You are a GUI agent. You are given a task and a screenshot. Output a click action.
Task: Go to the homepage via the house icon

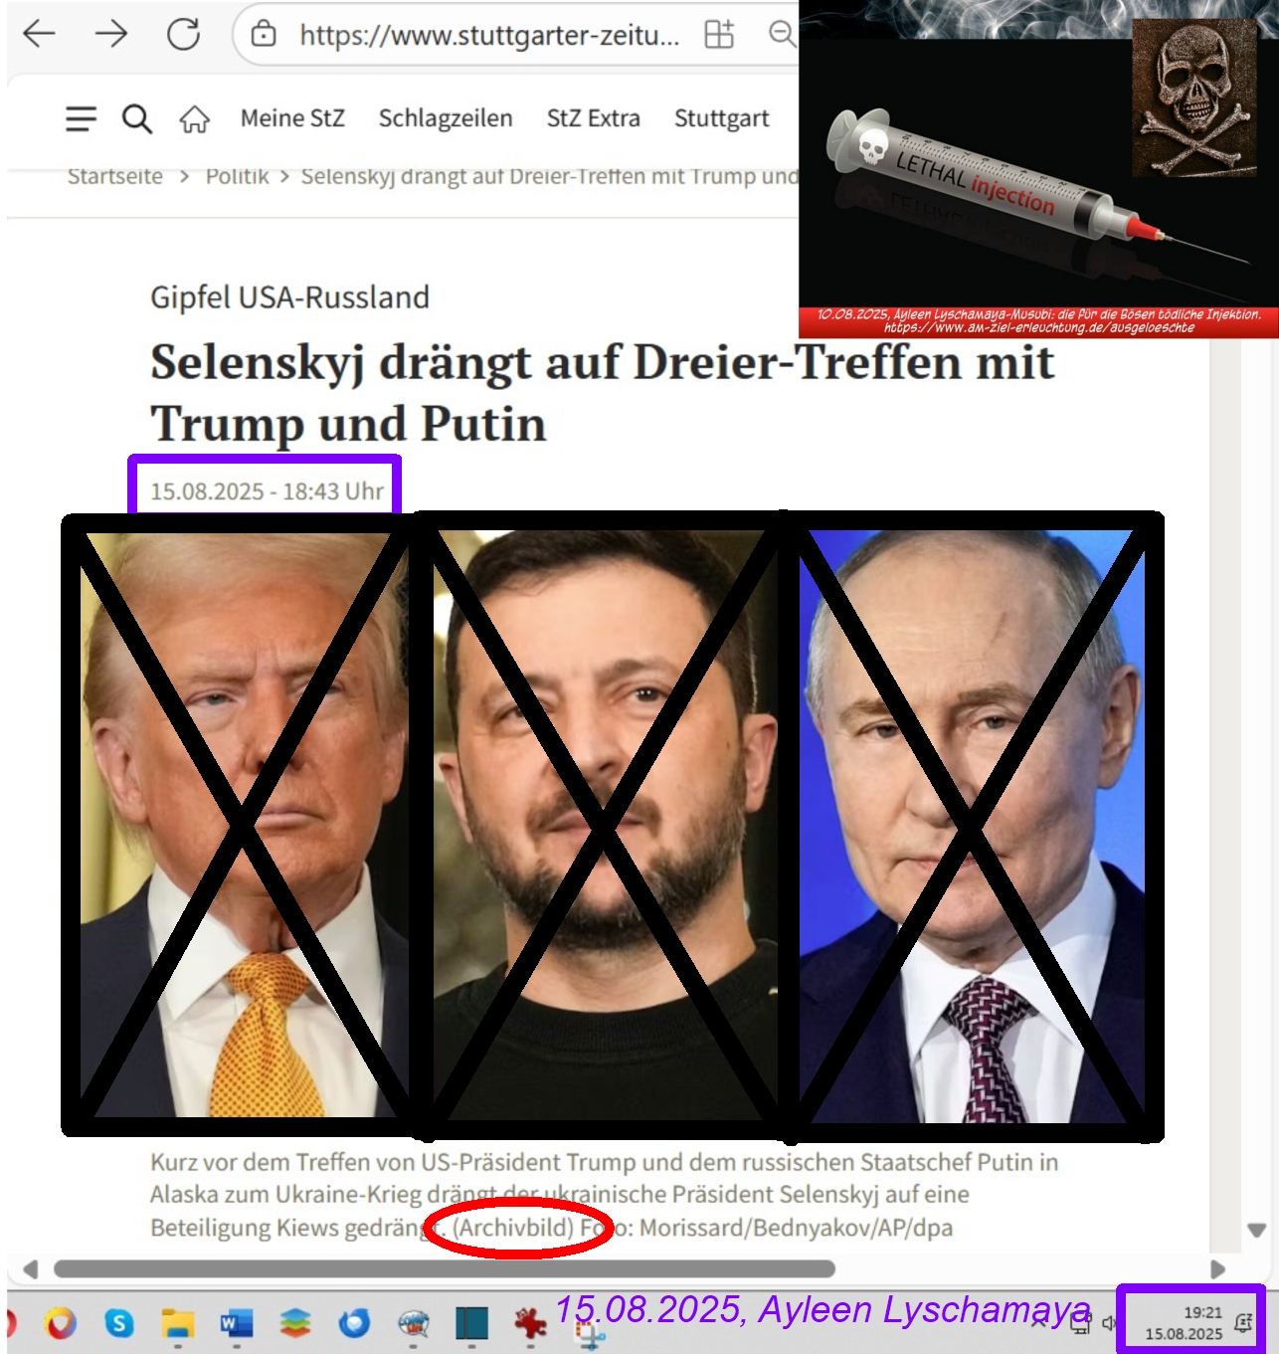coord(194,120)
